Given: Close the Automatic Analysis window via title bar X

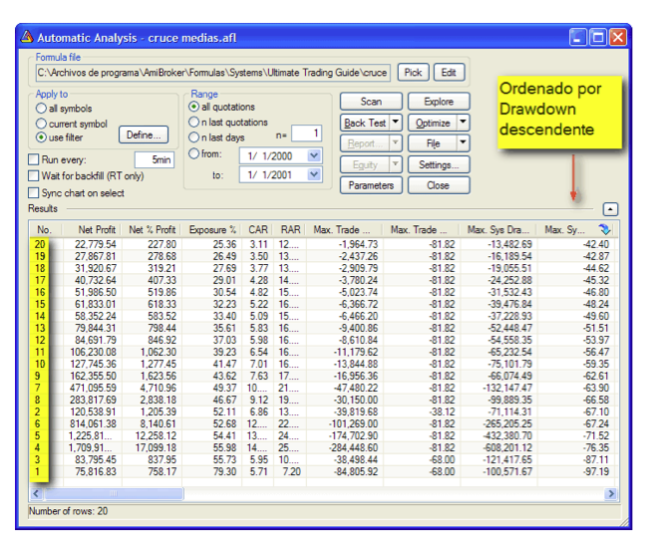Looking at the screenshot, I should tap(617, 37).
